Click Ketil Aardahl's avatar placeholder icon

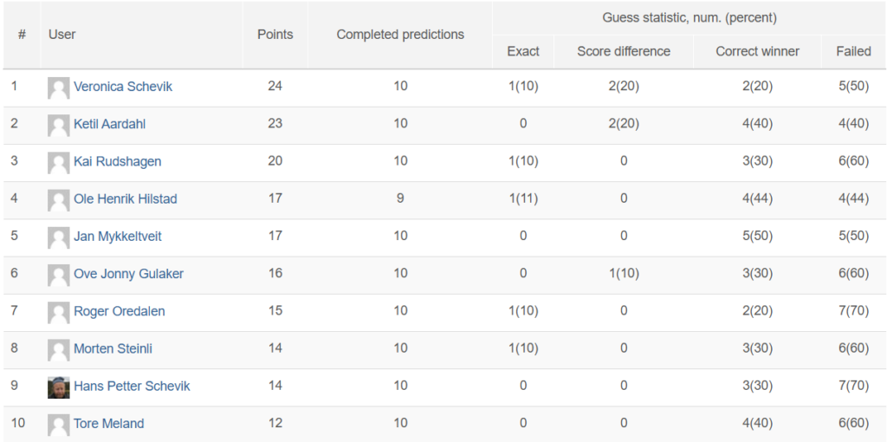pos(58,125)
